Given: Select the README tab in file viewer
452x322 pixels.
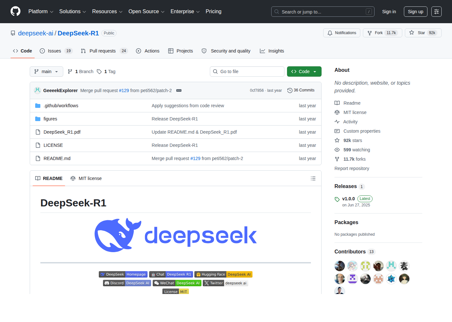Looking at the screenshot, I should [49, 178].
